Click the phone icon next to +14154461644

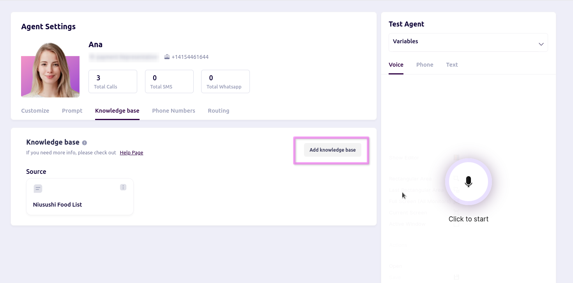167,57
